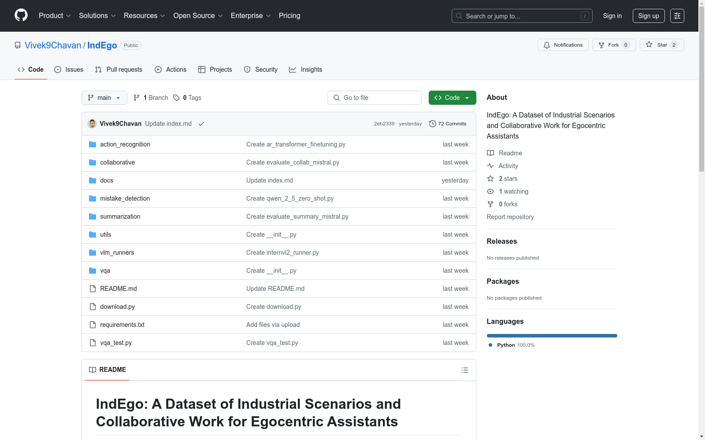
Task: Open commit hash 2eb2339
Action: [384, 124]
